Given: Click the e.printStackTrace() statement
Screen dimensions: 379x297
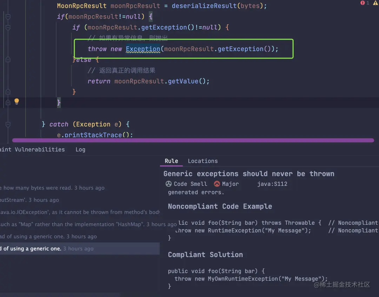Looking at the screenshot, I should (95, 135).
